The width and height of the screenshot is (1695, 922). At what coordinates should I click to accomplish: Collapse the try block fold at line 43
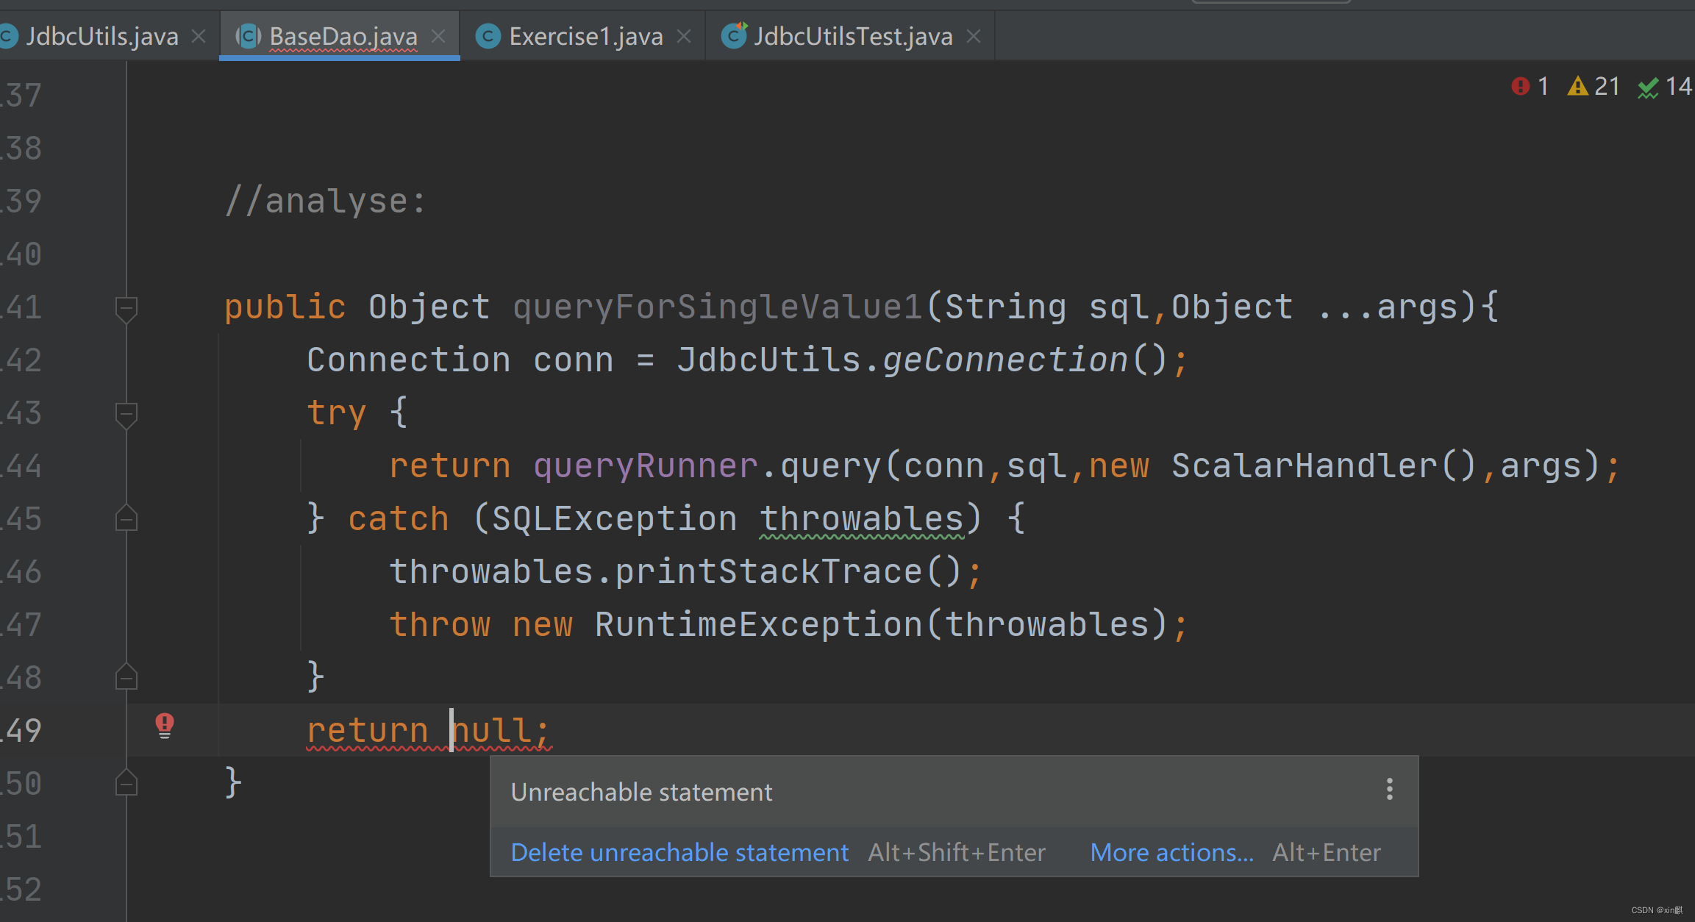click(126, 413)
